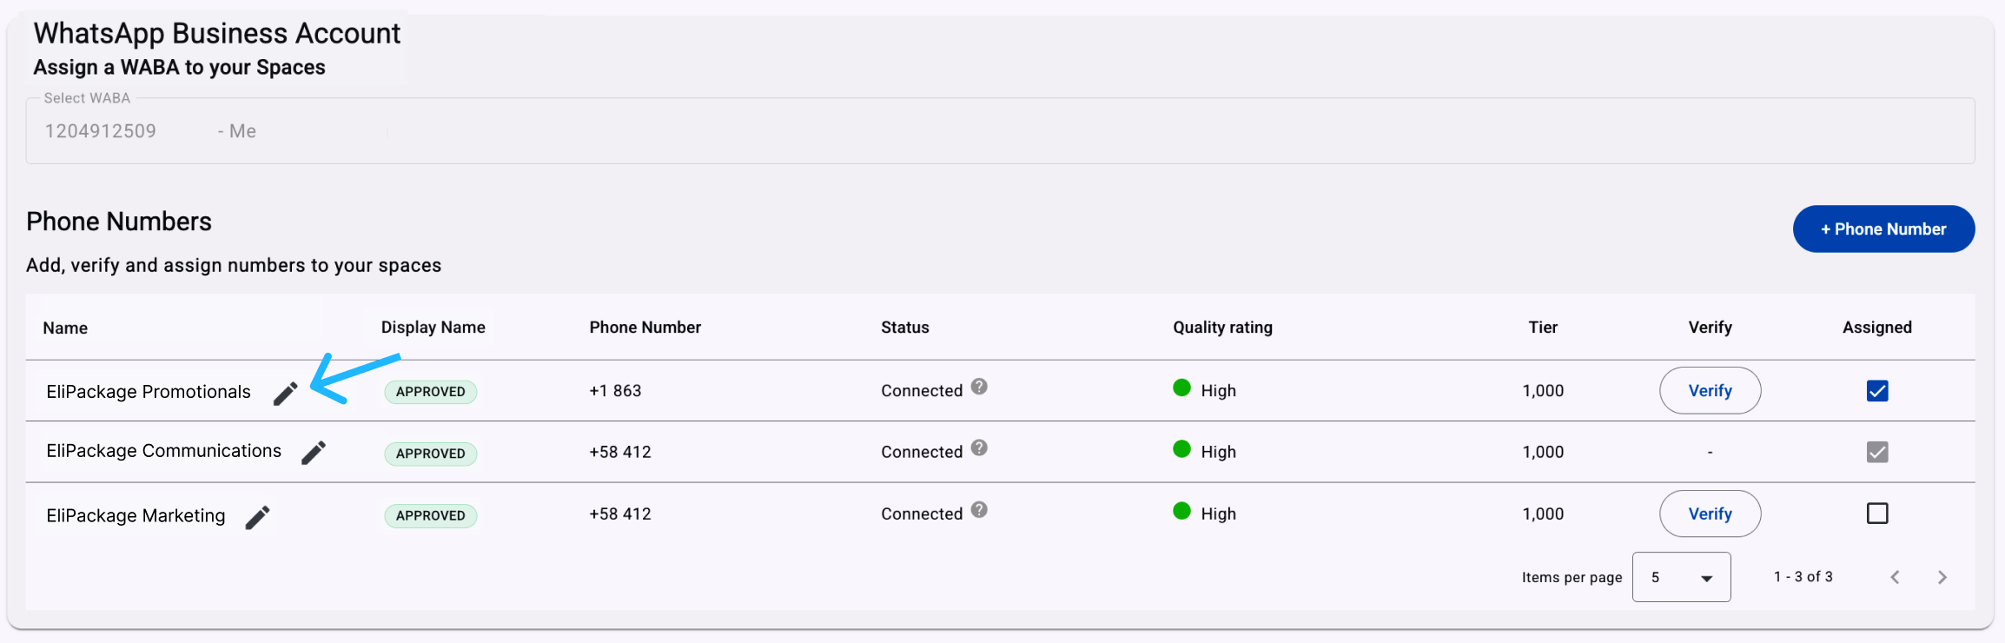Verify the EliPackage Marketing number
The height and width of the screenshot is (643, 2005).
[x=1710, y=514]
